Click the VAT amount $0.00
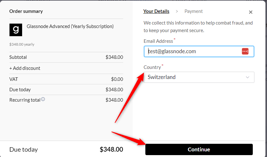 point(117,79)
